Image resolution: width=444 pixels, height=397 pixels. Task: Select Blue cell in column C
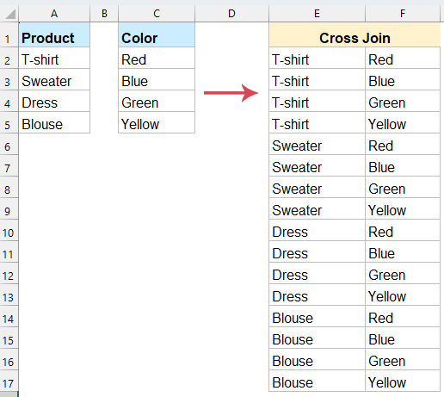click(x=157, y=79)
